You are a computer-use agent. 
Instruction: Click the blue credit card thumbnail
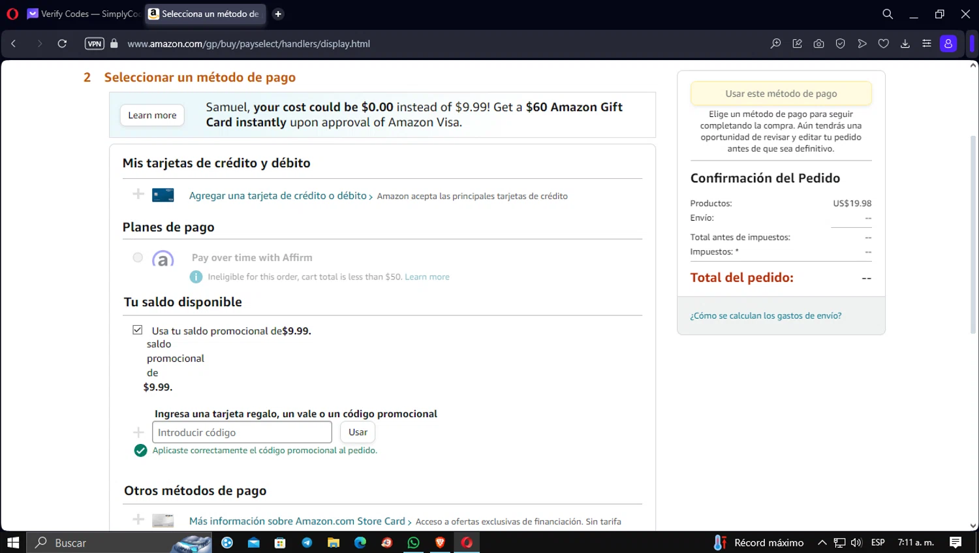(163, 195)
